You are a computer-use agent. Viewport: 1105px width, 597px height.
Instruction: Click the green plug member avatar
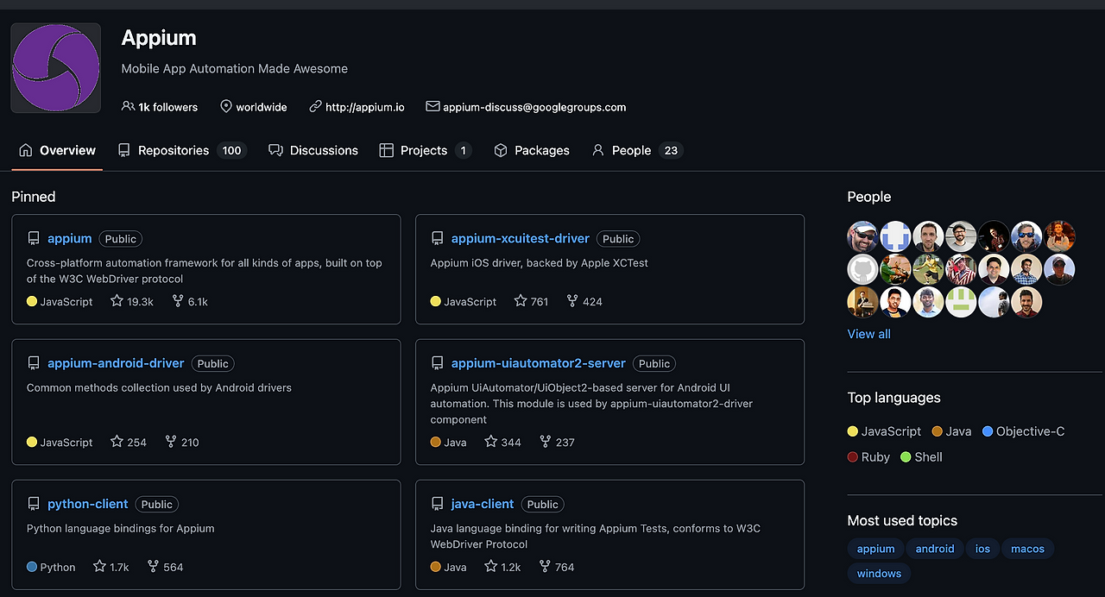coord(961,302)
